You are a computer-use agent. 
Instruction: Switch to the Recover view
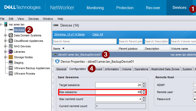point(153,8)
